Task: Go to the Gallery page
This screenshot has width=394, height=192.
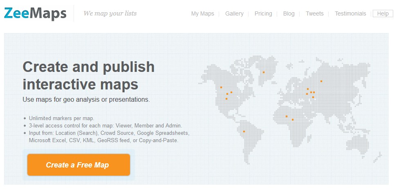Action: [x=234, y=13]
